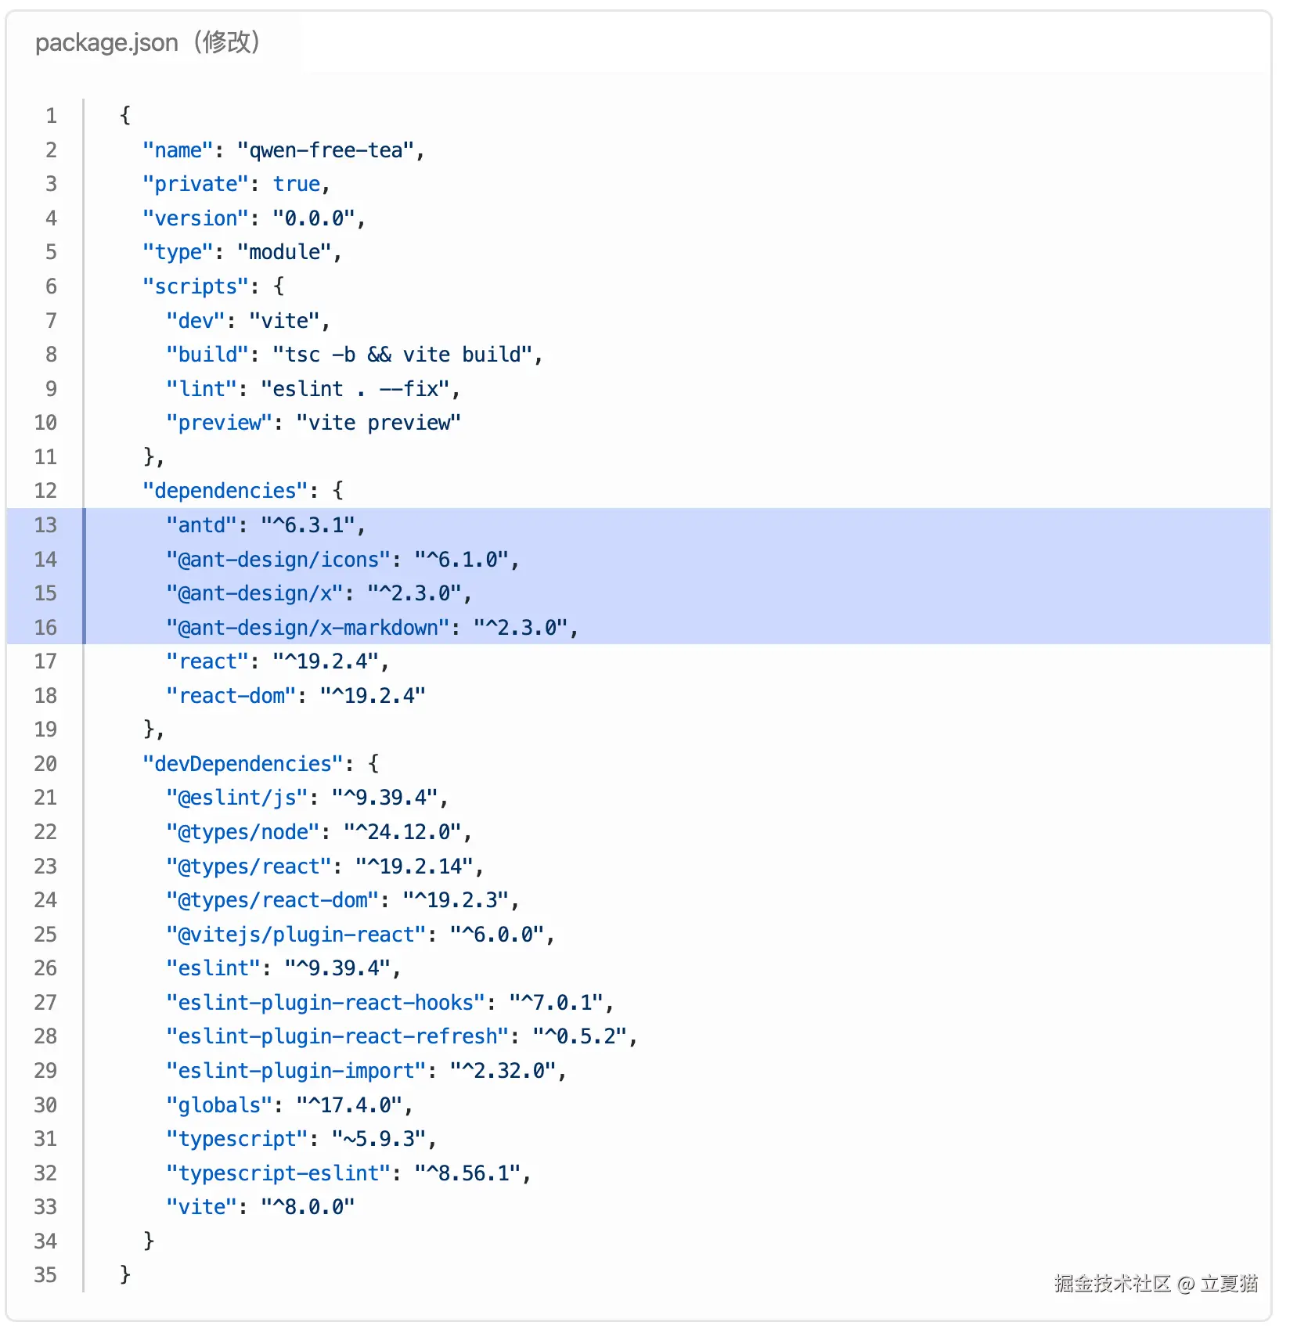
Task: Click line number 13 in the gutter
Action: click(46, 525)
